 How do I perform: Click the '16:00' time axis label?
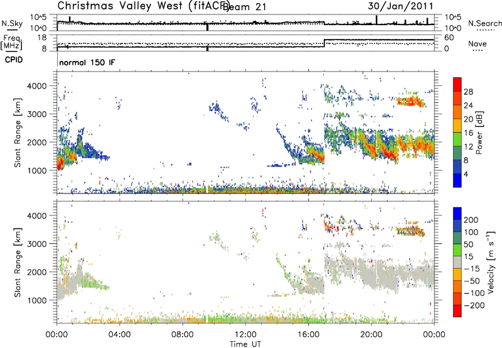308,334
